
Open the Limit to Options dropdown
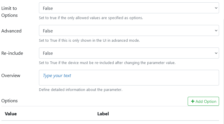pyautogui.click(x=129, y=8)
